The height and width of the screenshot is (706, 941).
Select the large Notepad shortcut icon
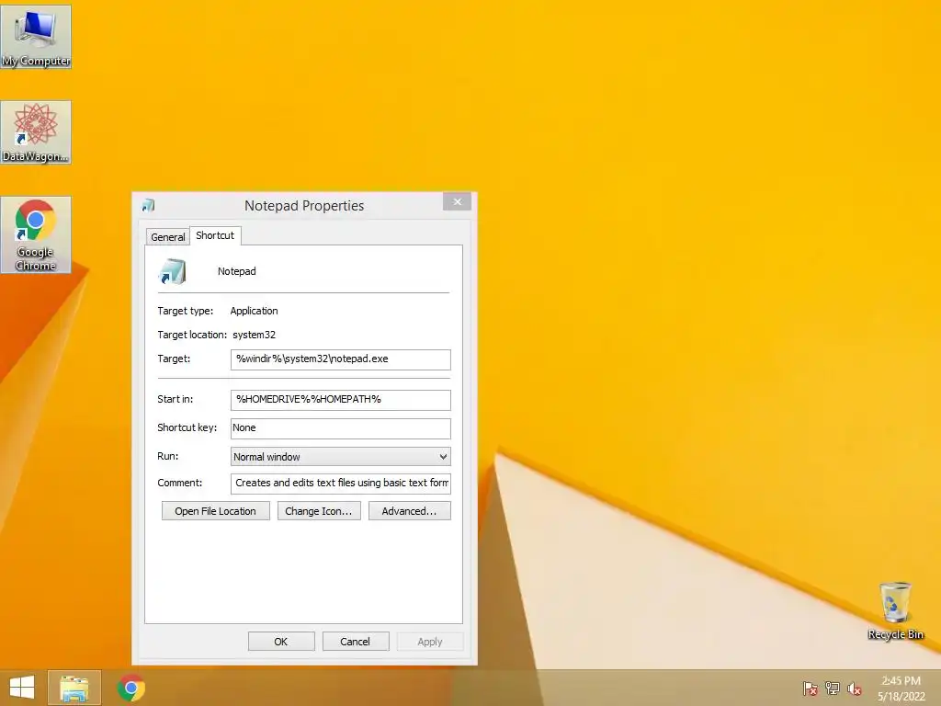(x=172, y=271)
